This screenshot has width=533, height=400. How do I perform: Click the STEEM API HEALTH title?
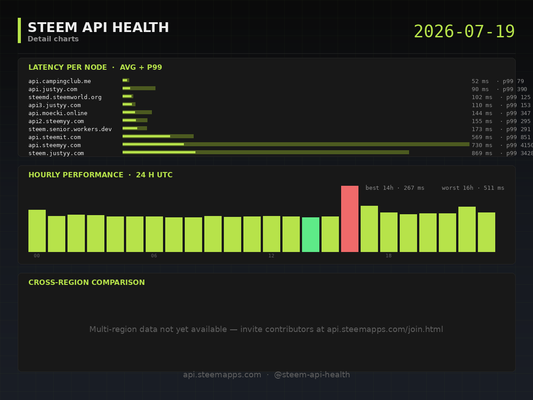(98, 28)
